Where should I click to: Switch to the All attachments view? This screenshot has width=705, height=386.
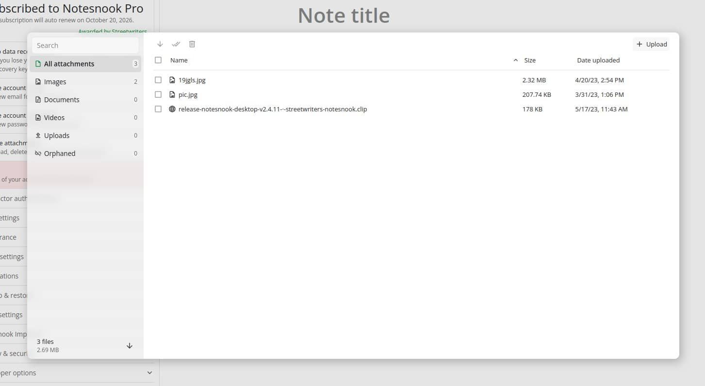[69, 63]
